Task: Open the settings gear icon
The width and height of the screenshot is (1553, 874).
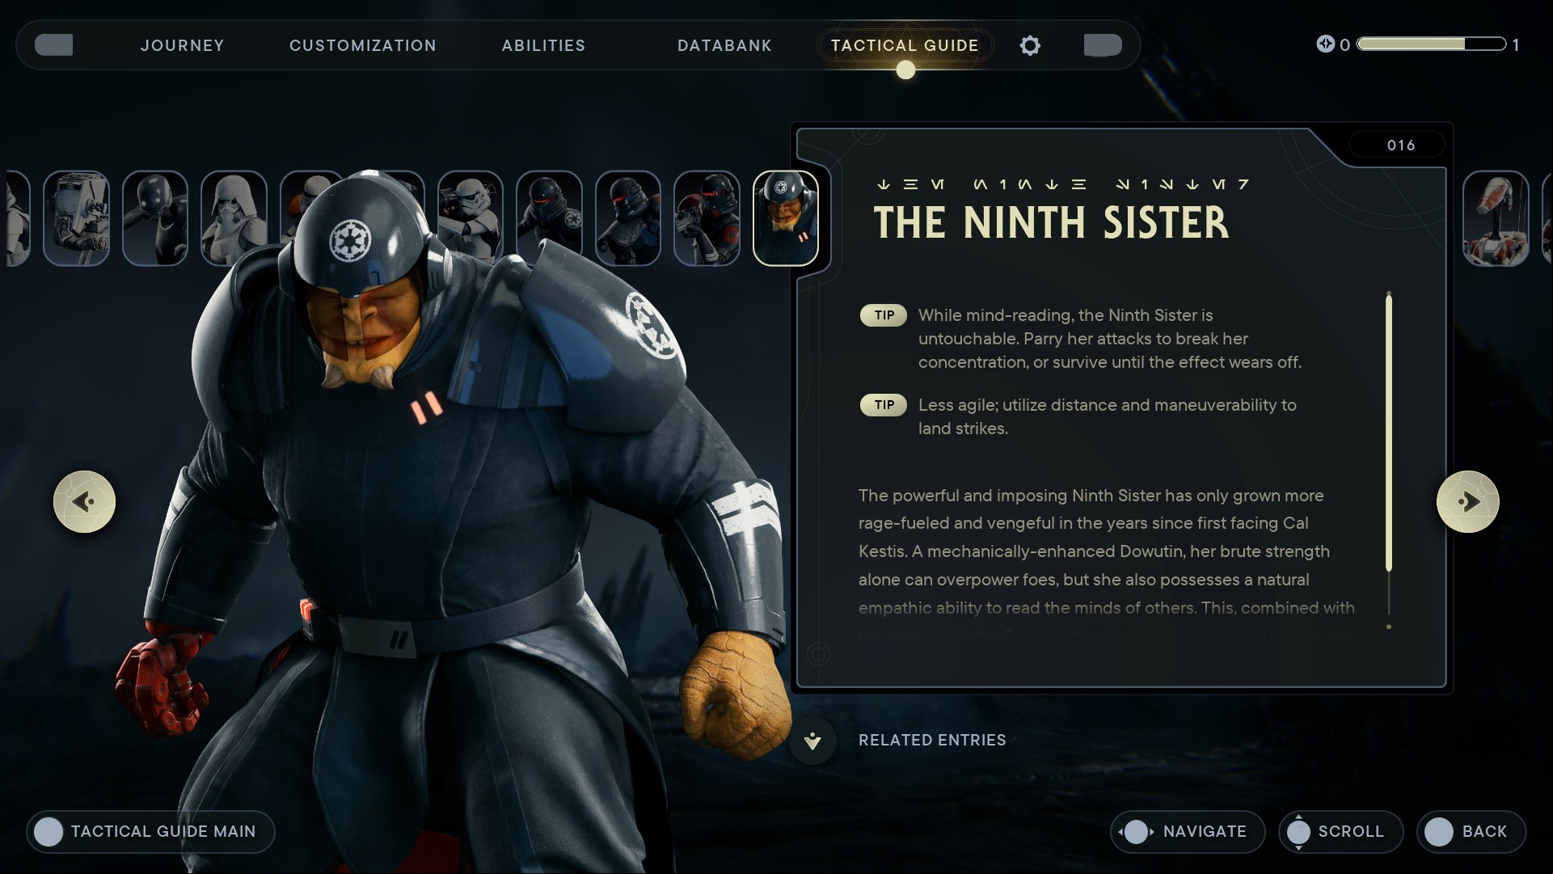Action: click(1029, 45)
